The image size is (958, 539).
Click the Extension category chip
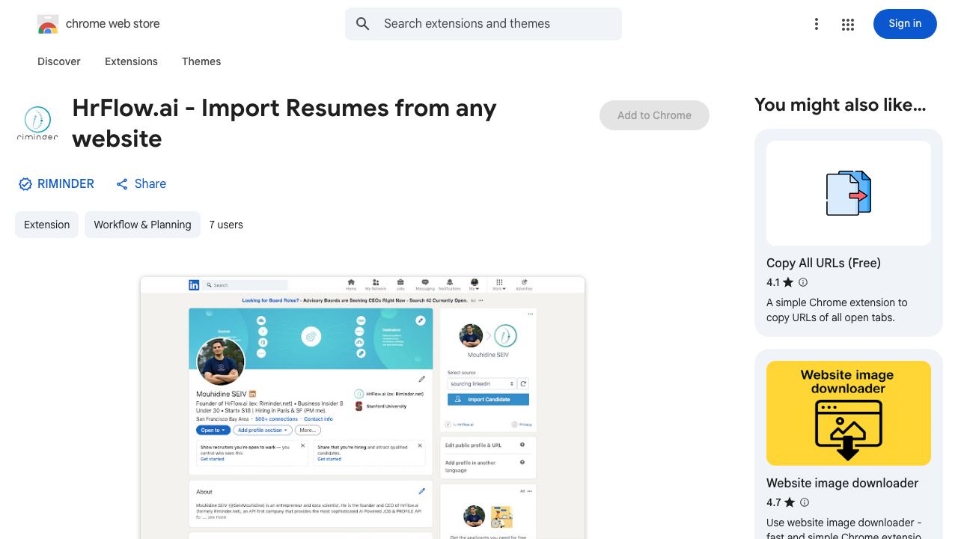coord(46,225)
